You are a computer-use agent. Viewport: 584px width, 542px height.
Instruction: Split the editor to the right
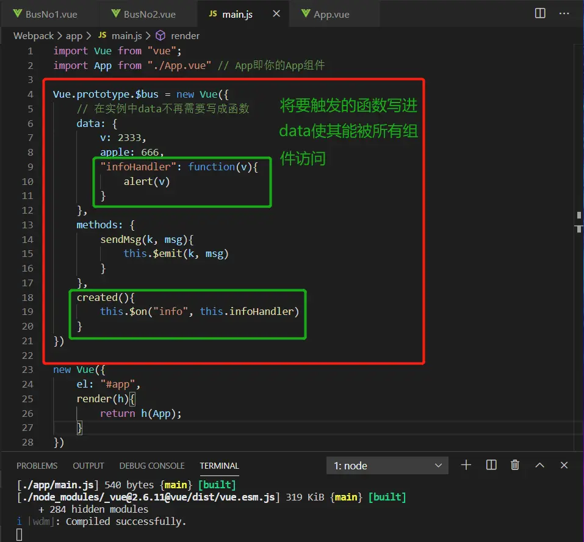[x=540, y=13]
